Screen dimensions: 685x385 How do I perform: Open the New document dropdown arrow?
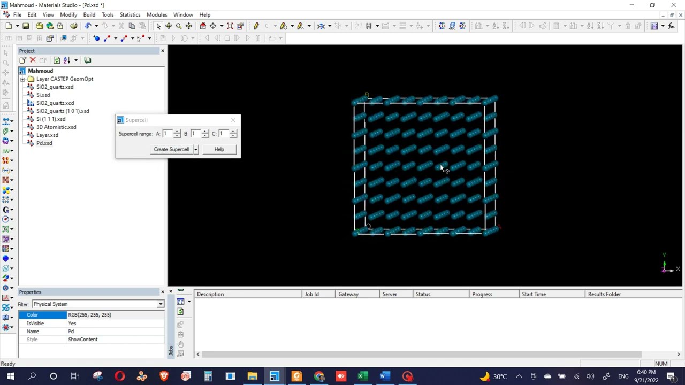tap(17, 26)
